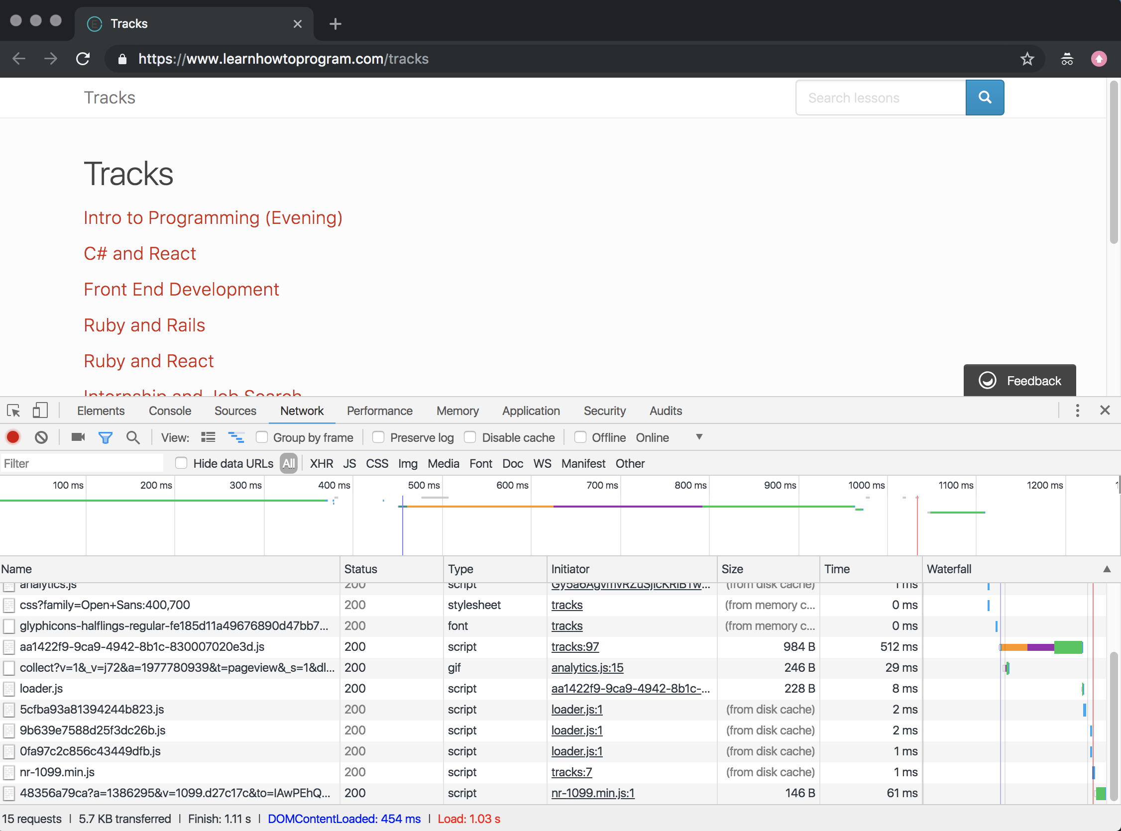Close the Tracks browser tab
Screen dimensions: 1121x831
[x=297, y=24]
